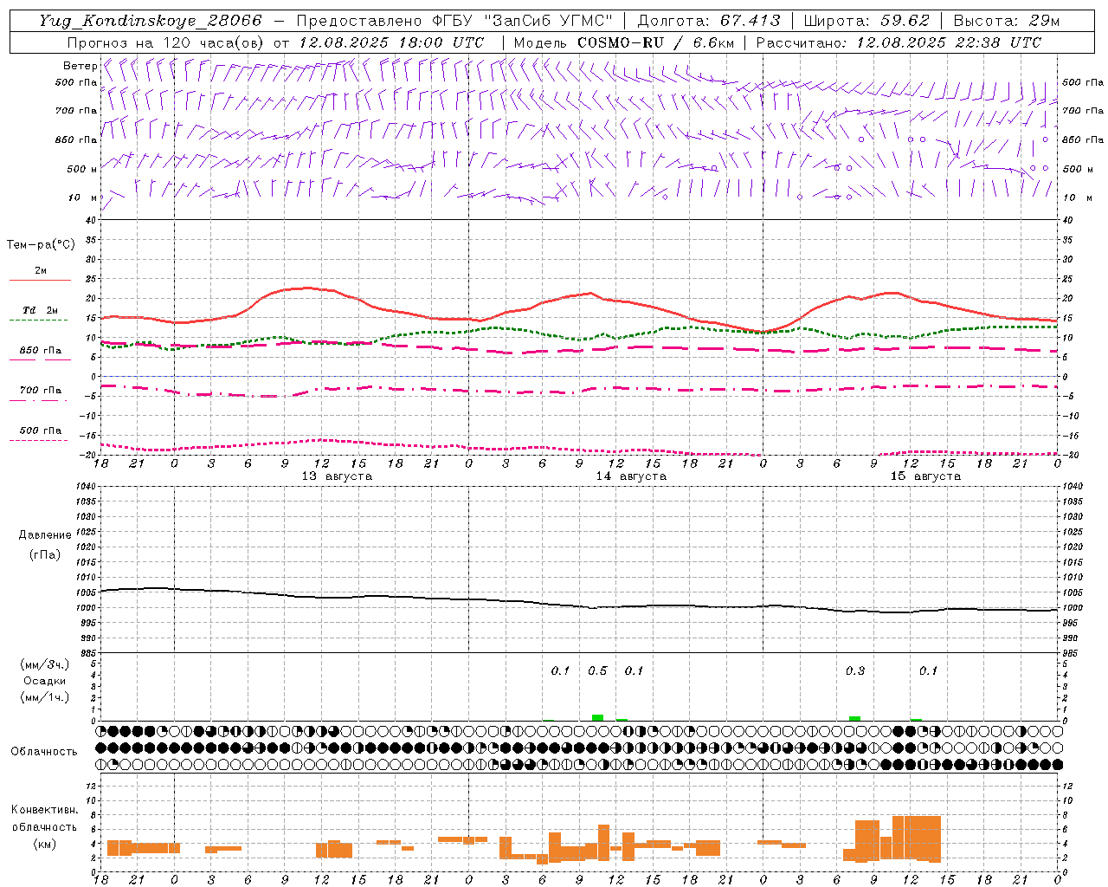1108x887 pixels.
Task: Click the Td 2м legend label
Action: coord(40,310)
